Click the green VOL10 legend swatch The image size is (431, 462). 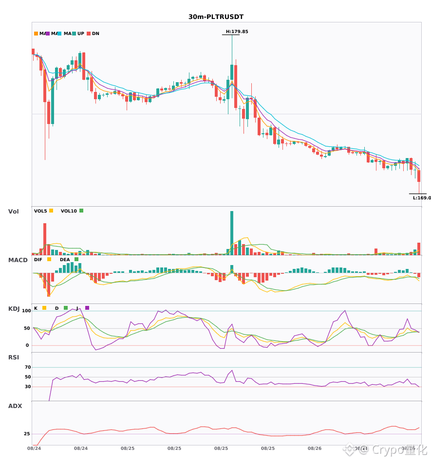pos(81,211)
